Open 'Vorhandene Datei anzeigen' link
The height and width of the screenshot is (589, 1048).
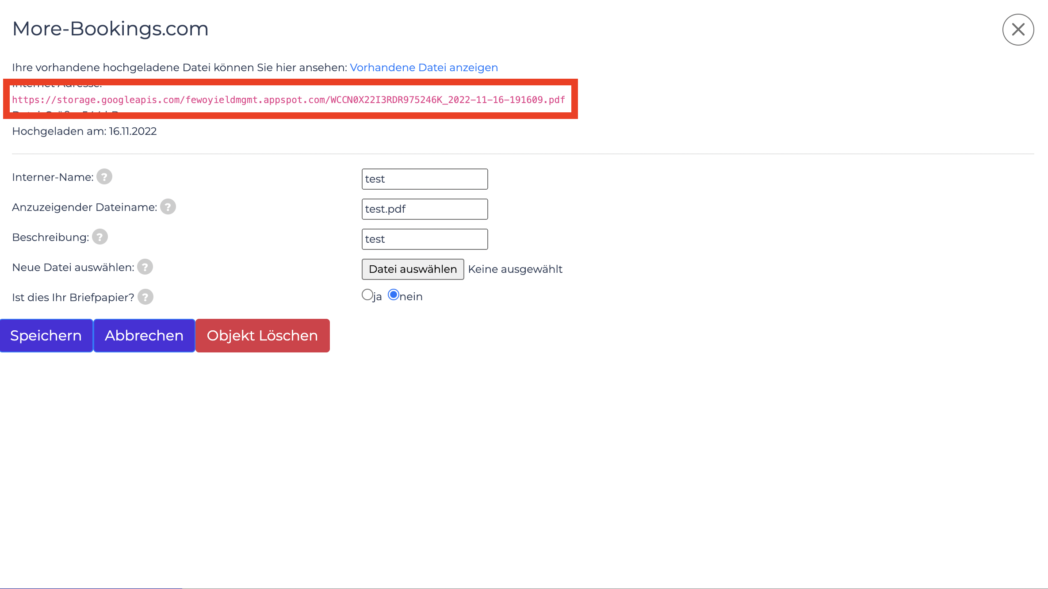[x=424, y=68]
